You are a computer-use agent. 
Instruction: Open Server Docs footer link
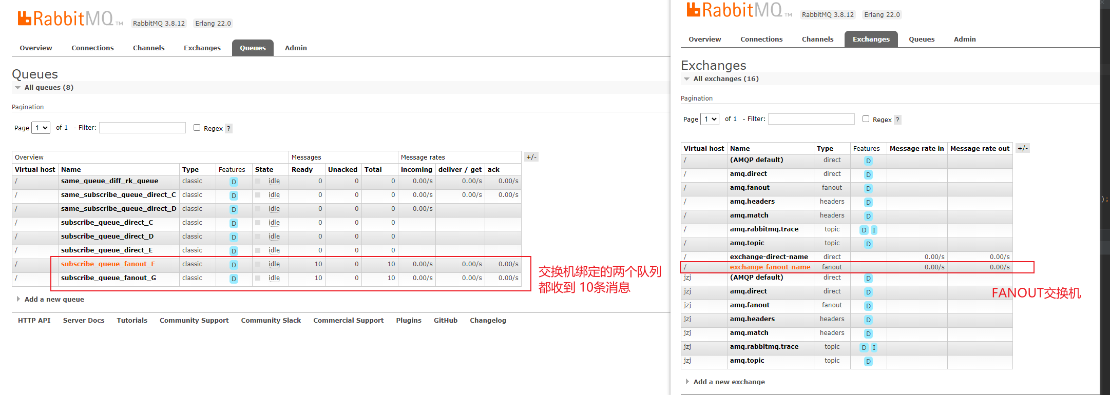84,321
